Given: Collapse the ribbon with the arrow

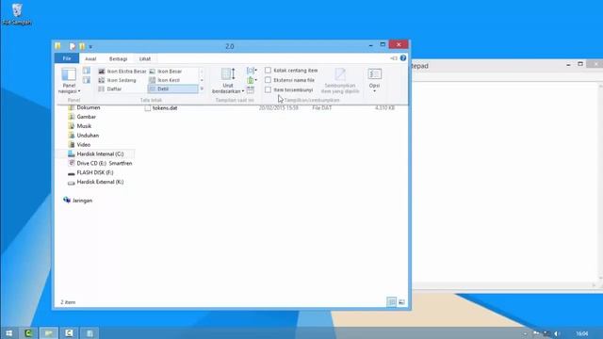Looking at the screenshot, I should click(x=394, y=58).
